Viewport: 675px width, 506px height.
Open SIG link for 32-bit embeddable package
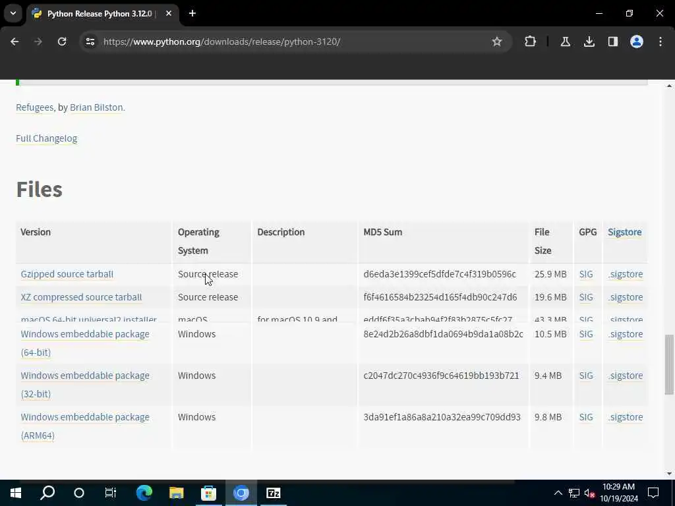point(586,375)
